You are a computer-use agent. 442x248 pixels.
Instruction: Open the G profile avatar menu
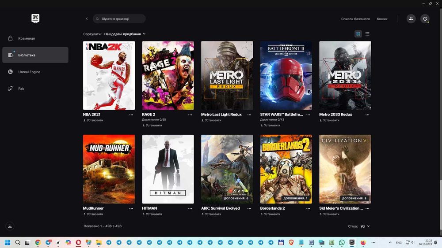425,19
